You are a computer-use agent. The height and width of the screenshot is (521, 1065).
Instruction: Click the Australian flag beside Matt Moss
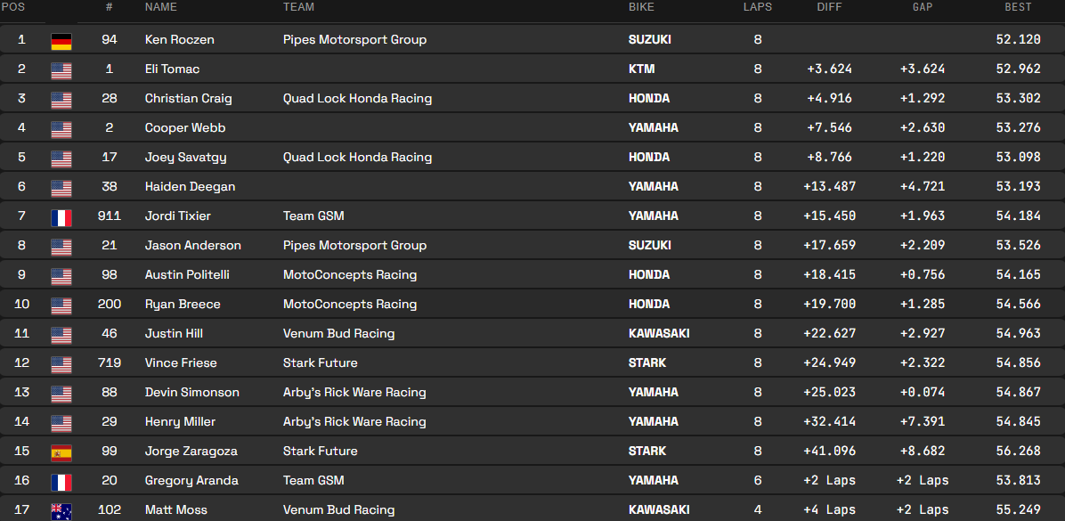pyautogui.click(x=61, y=511)
